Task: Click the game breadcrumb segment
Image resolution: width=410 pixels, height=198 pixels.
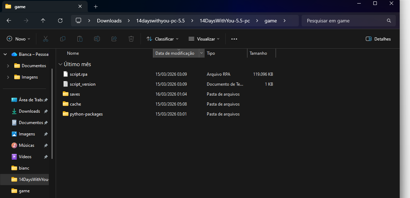Action: 271,21
